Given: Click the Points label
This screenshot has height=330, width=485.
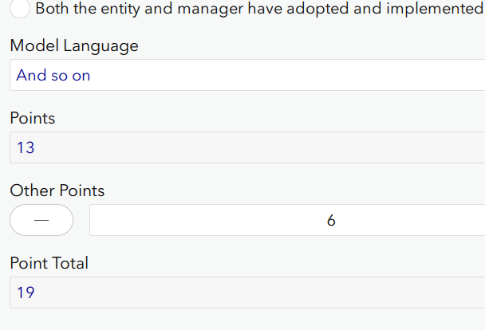Looking at the screenshot, I should click(33, 119).
